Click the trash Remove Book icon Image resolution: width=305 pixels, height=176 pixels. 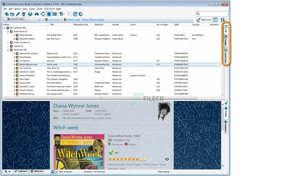[x=24, y=14]
